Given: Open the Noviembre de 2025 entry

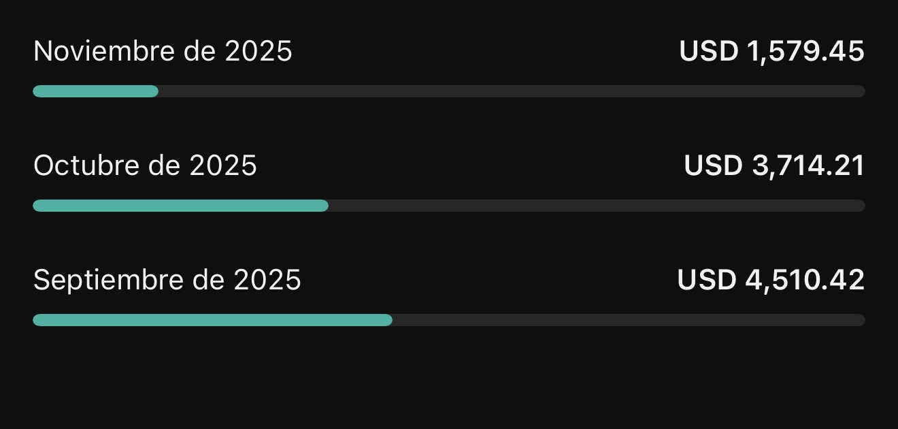Looking at the screenshot, I should (163, 52).
